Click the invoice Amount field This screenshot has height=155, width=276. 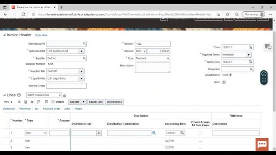click(159, 51)
